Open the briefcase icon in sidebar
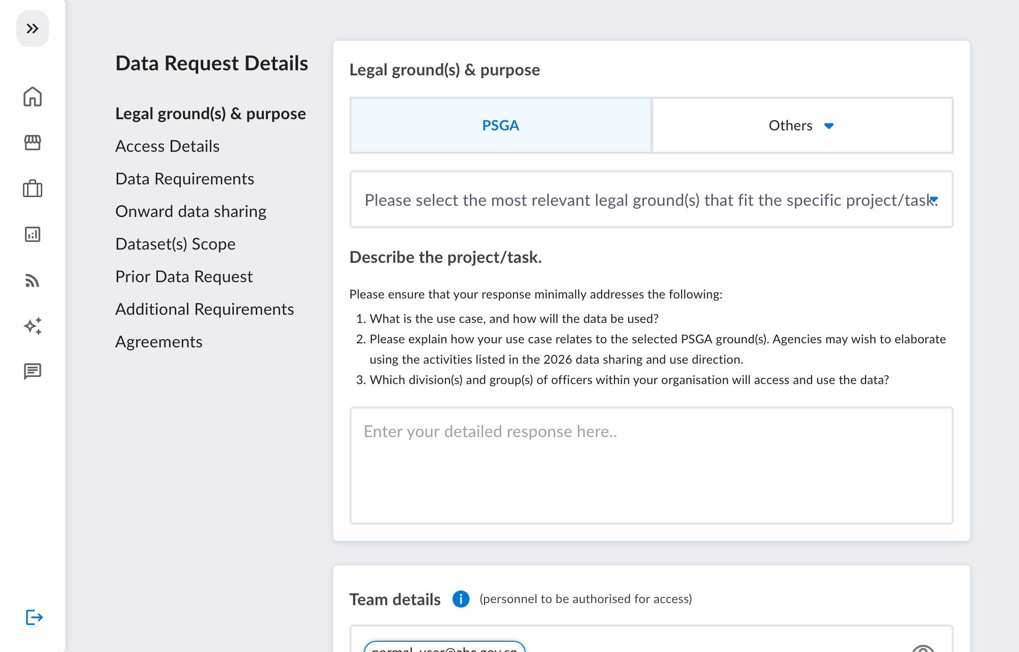The height and width of the screenshot is (652, 1019). [x=33, y=188]
